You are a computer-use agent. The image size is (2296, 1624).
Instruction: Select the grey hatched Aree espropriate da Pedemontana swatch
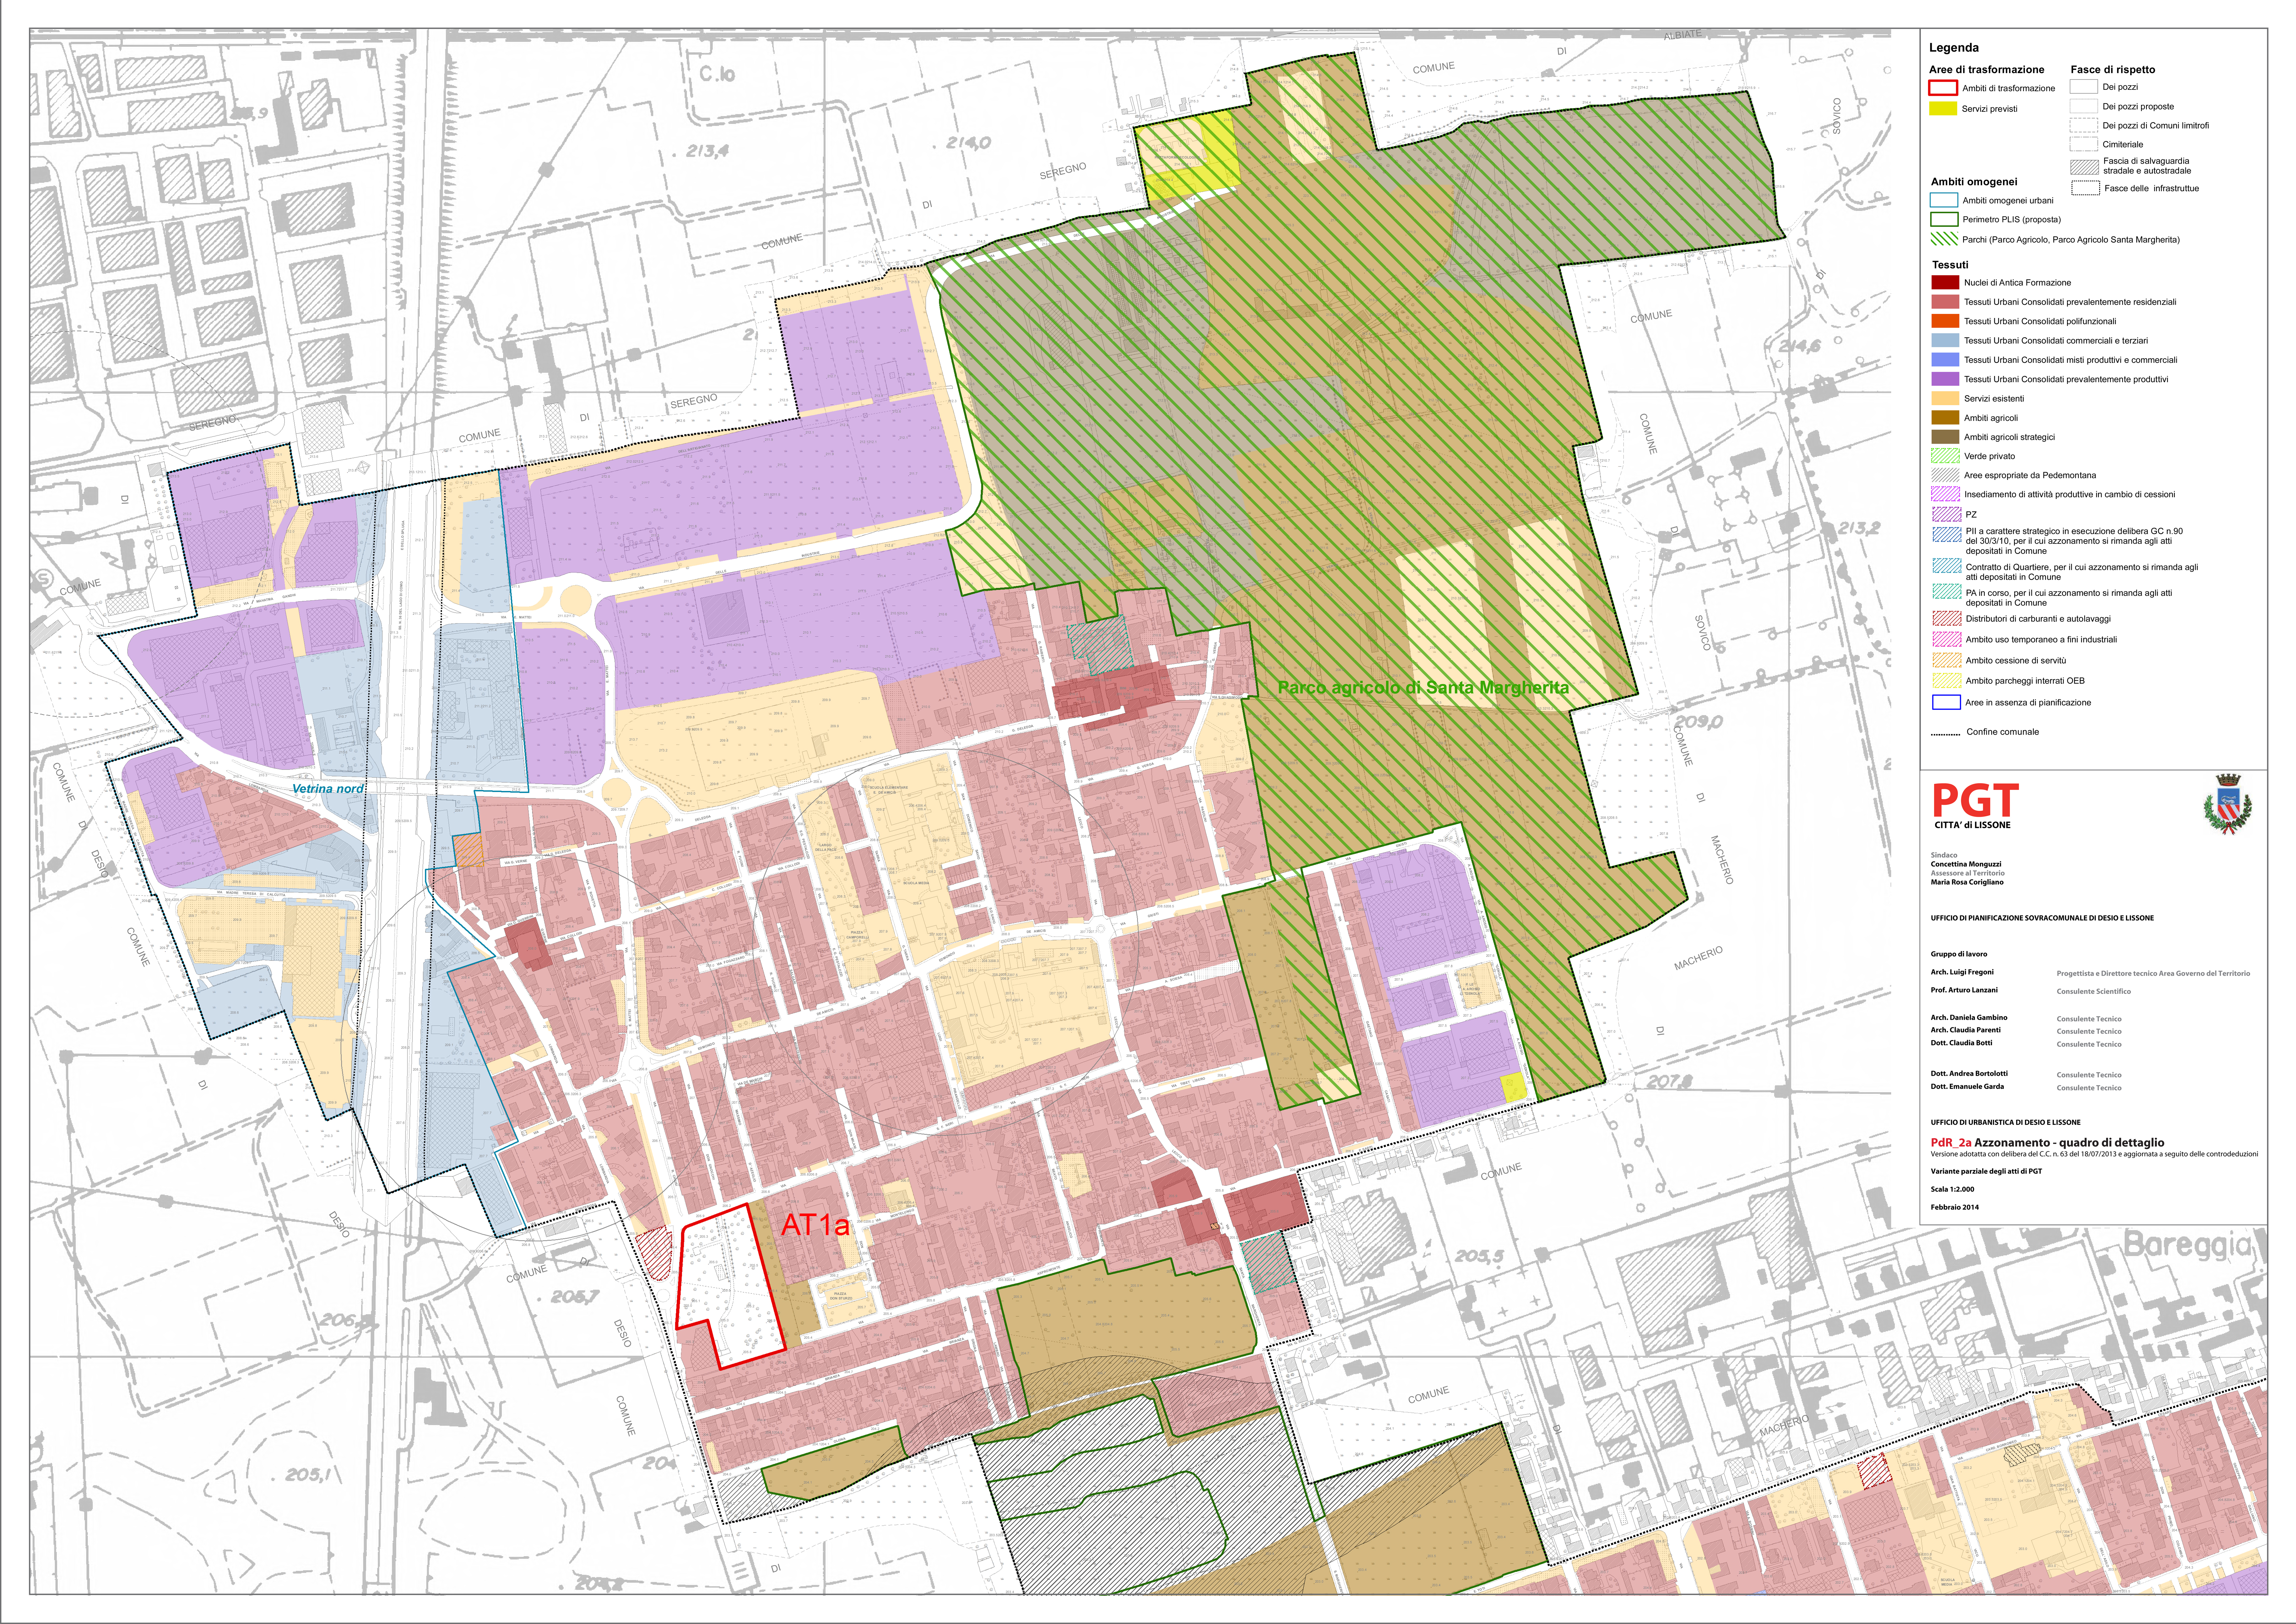(1945, 475)
